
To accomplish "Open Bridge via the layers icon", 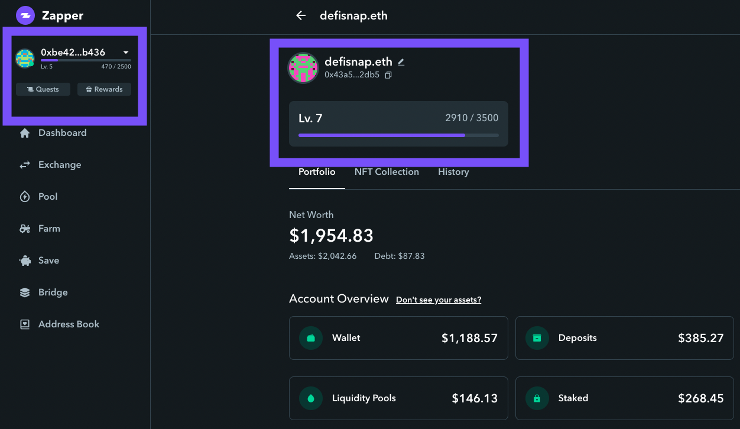I will [25, 292].
